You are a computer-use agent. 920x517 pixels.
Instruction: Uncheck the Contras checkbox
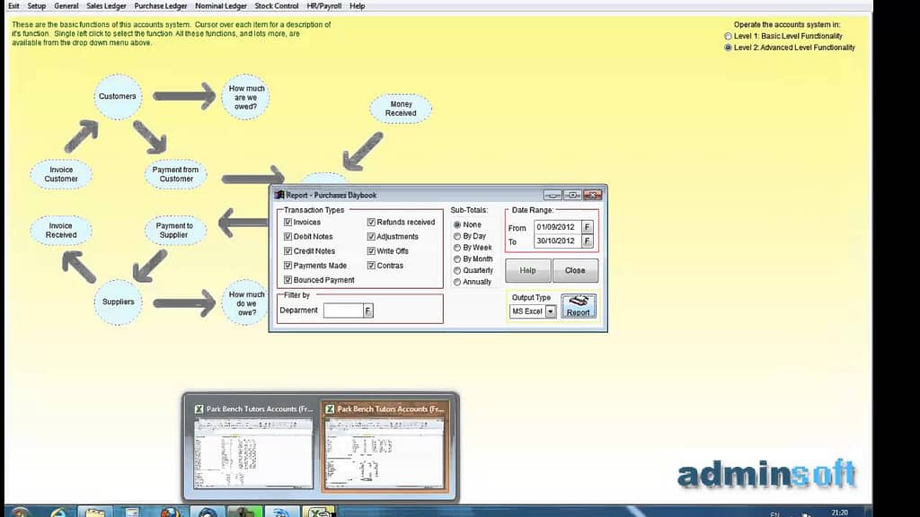tap(371, 266)
